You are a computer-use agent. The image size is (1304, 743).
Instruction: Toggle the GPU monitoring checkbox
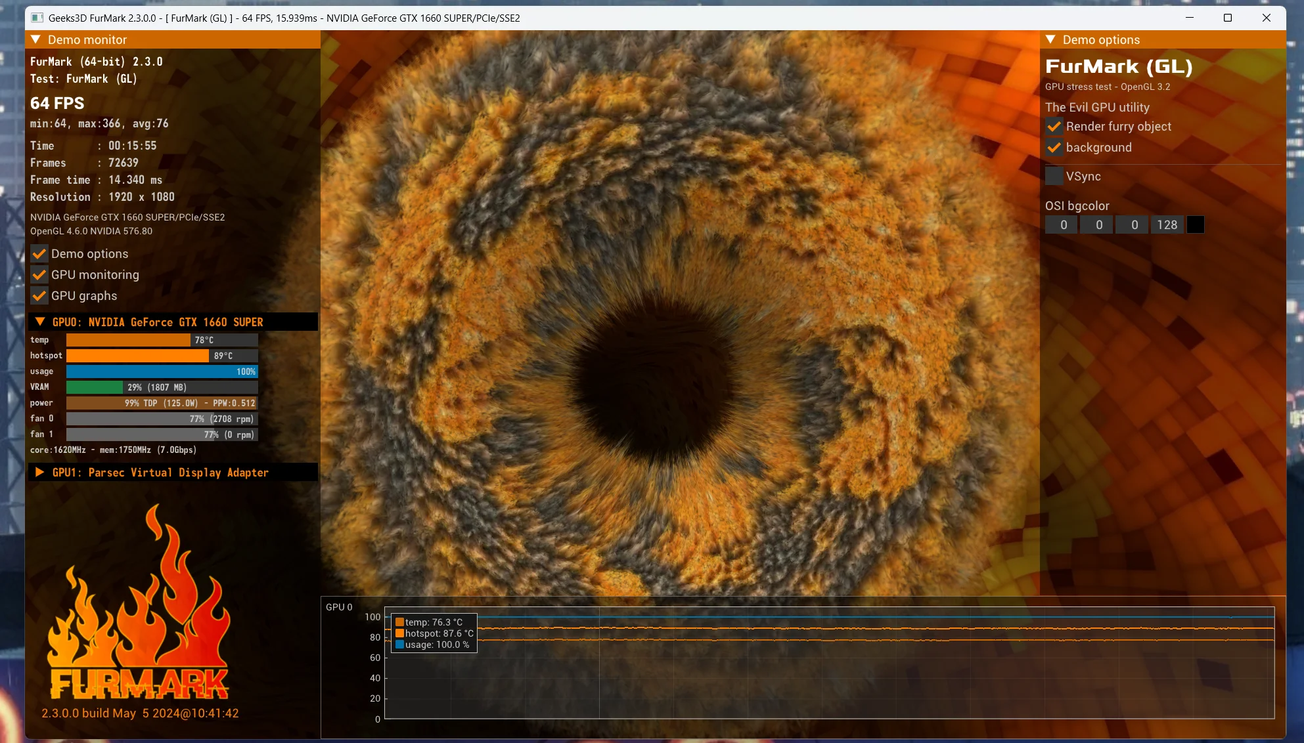39,275
